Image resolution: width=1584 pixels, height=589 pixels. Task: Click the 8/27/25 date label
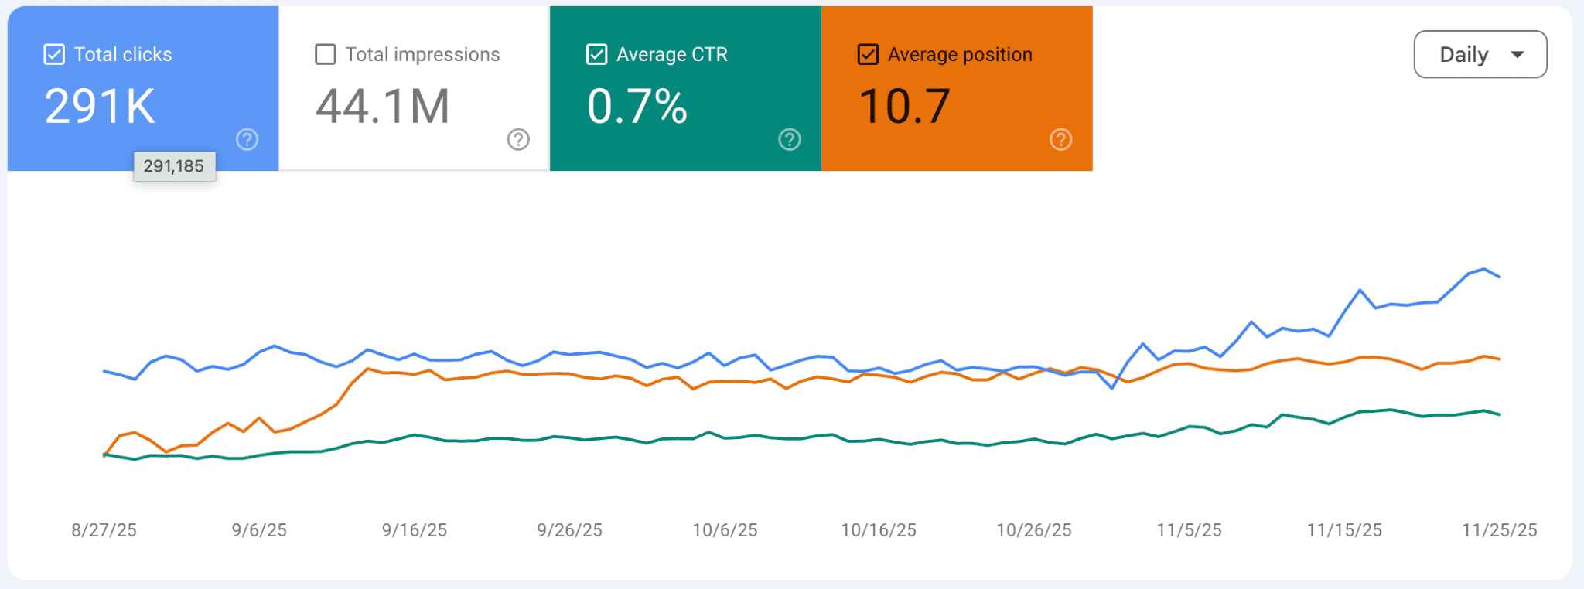(x=104, y=530)
